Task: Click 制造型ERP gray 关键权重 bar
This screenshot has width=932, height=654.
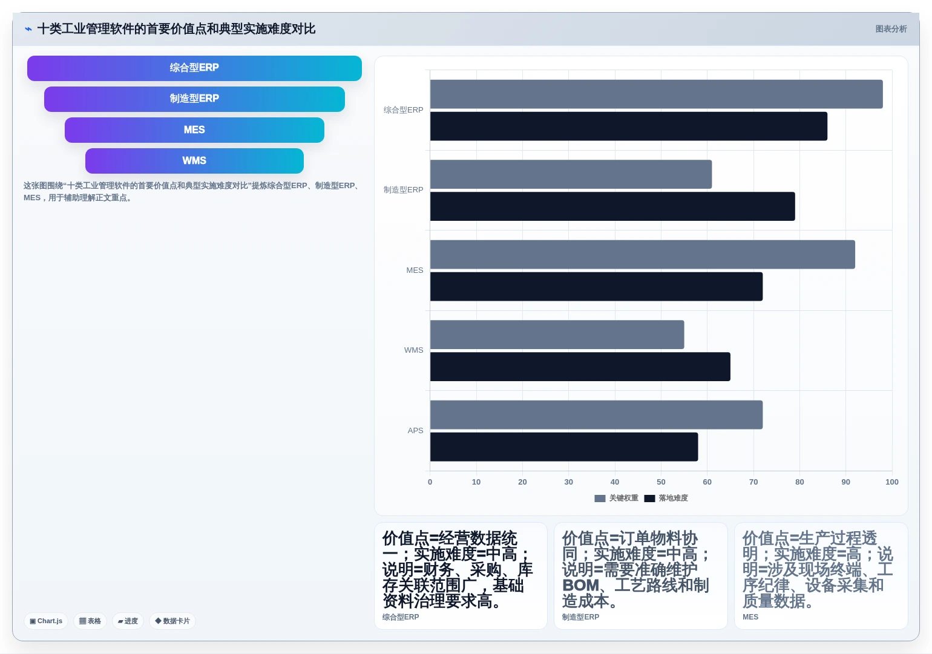Action: pos(571,174)
